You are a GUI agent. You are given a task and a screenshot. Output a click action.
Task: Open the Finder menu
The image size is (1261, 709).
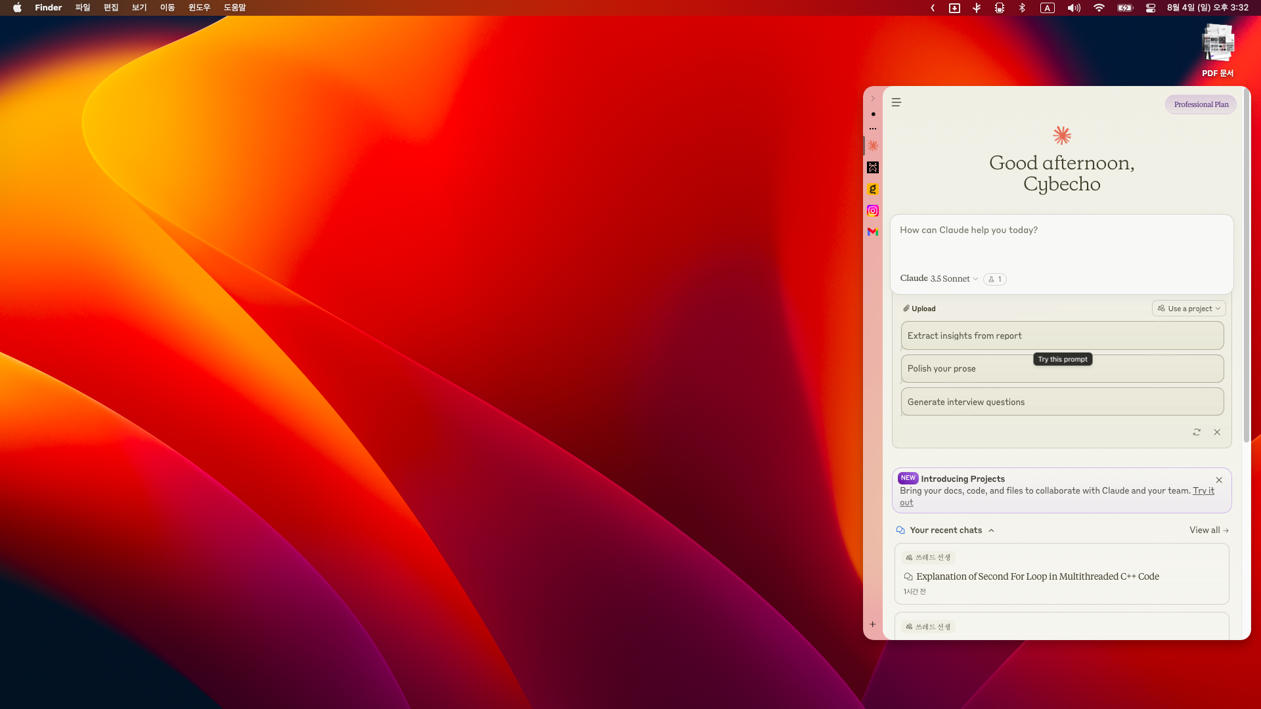point(48,8)
